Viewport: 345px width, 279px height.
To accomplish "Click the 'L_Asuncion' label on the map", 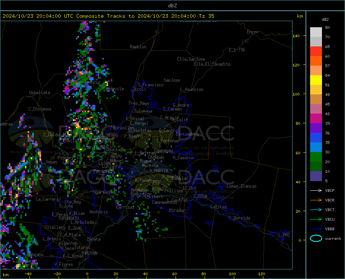I will (192, 89).
